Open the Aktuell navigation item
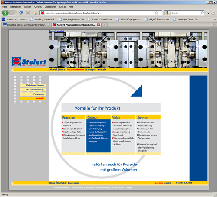The image size is (217, 197). pyautogui.click(x=53, y=69)
